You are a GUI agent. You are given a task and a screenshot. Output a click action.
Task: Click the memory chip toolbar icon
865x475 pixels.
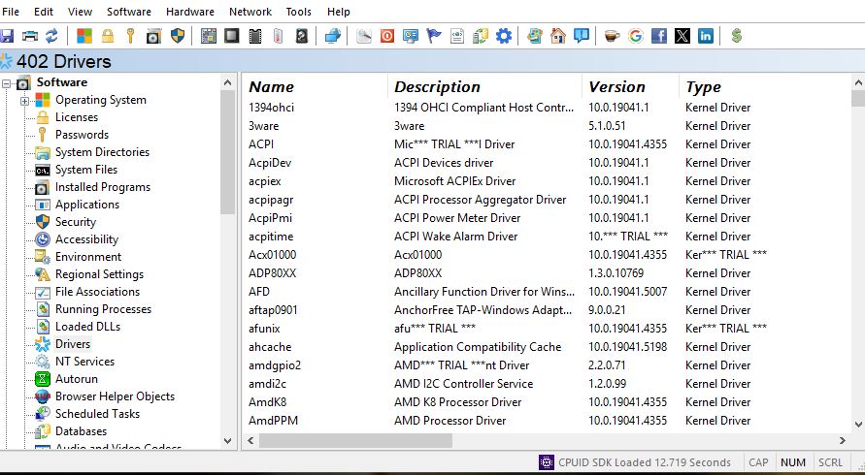[255, 37]
